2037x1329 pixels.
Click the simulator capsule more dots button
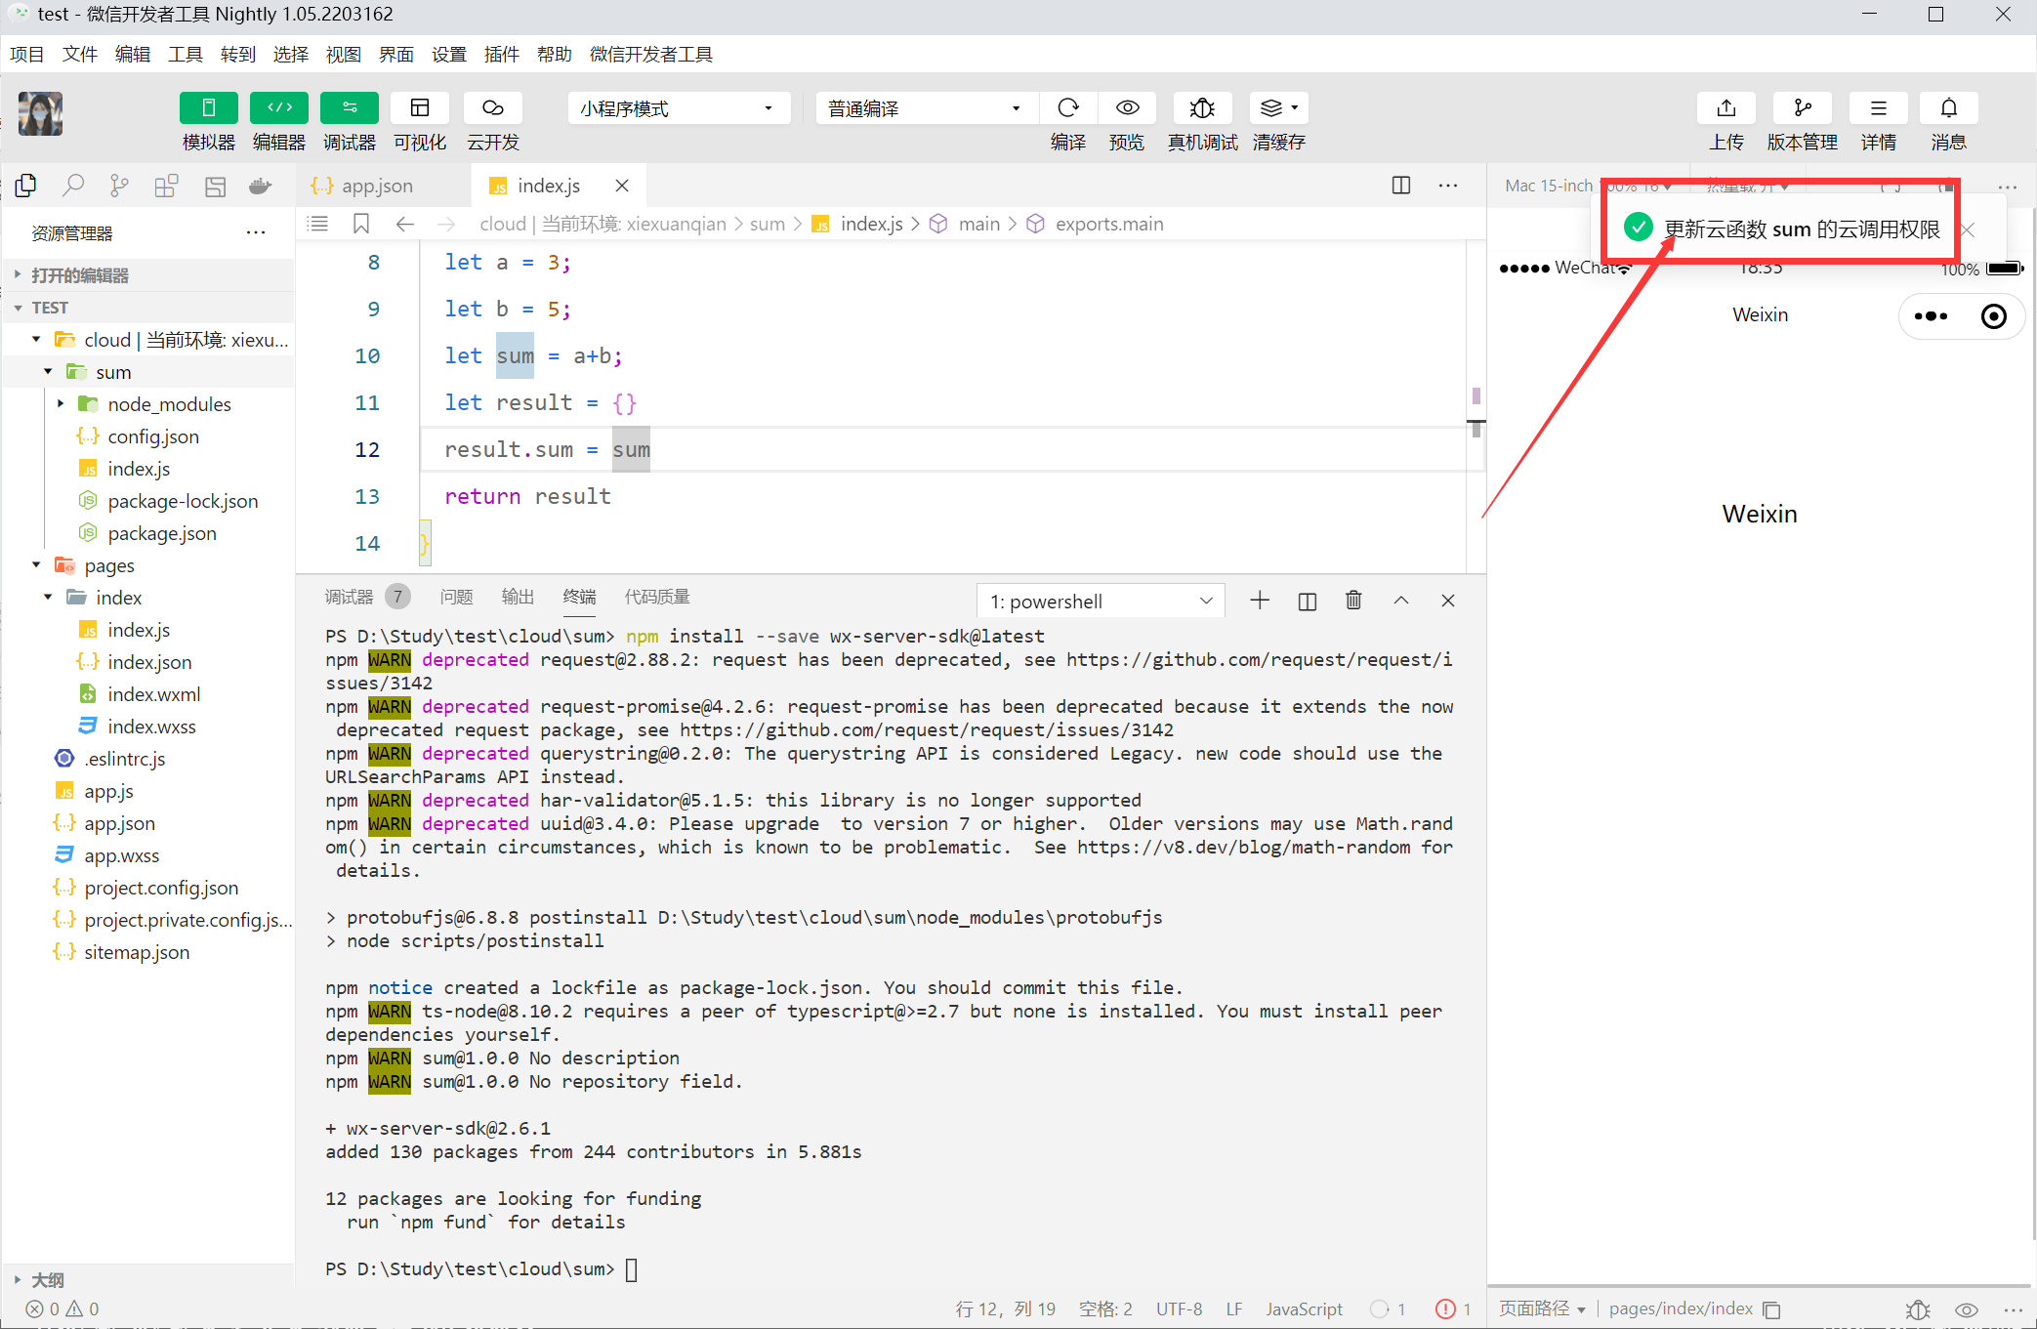1930,316
